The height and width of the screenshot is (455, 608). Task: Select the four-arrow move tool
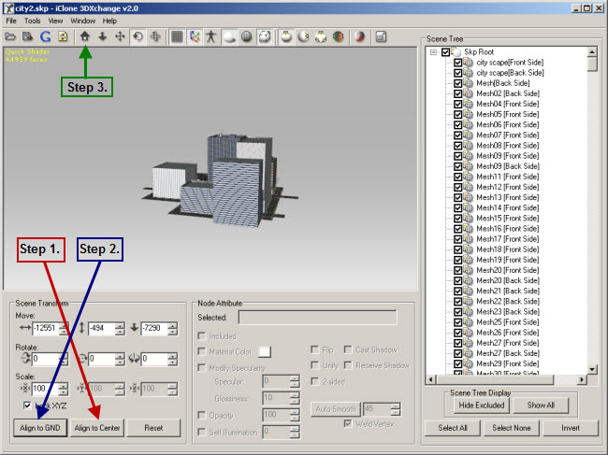click(121, 36)
